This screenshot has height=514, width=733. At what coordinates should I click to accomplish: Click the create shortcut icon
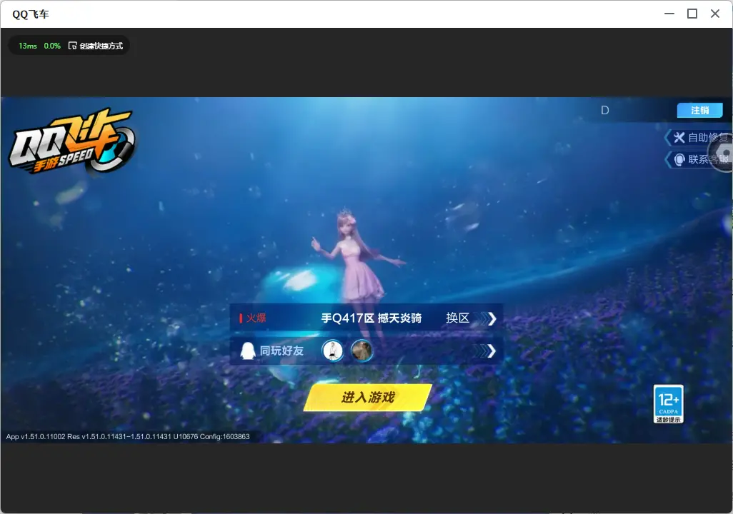(72, 46)
